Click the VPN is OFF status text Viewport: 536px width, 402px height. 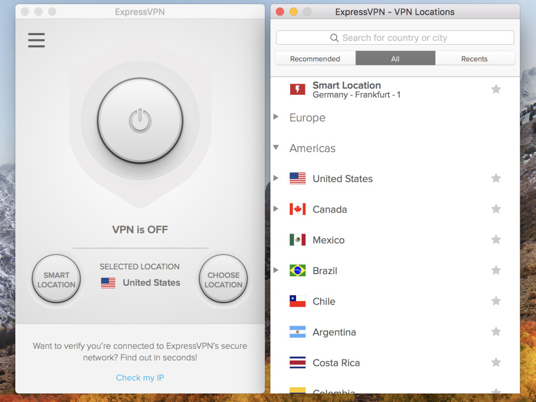click(x=140, y=229)
